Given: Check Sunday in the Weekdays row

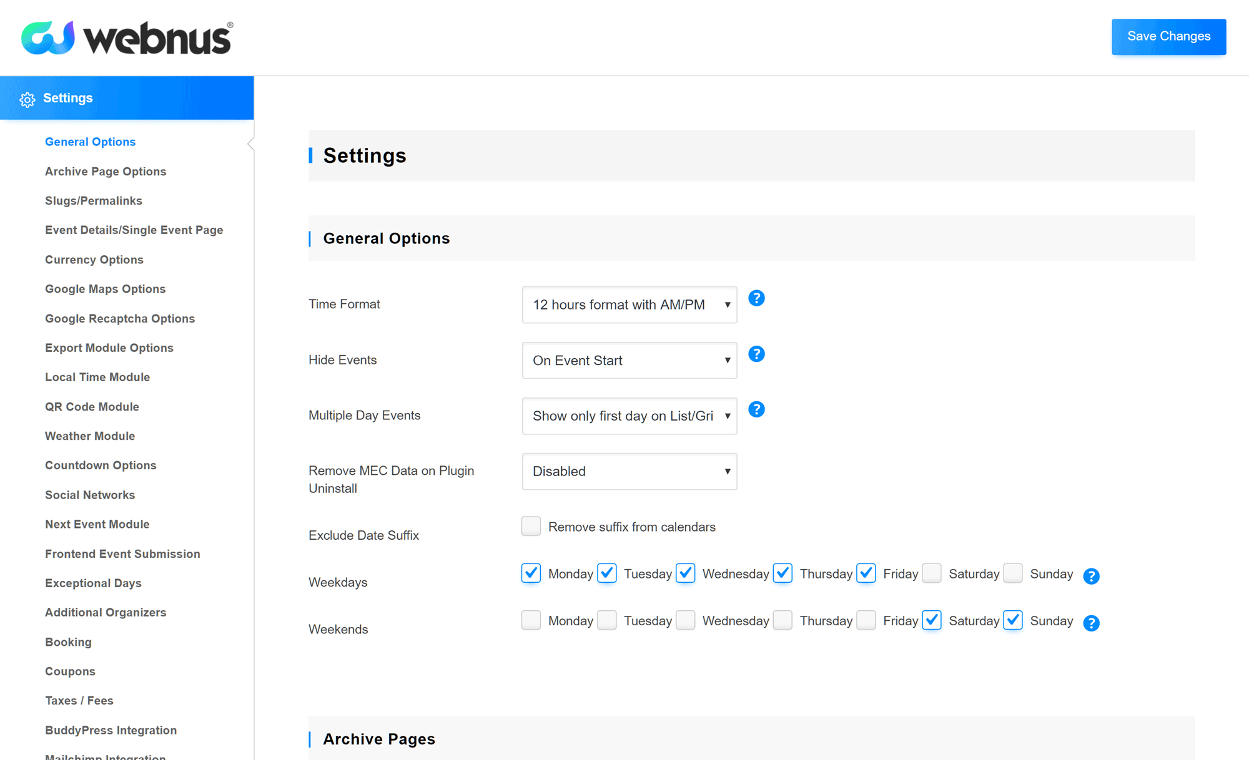Looking at the screenshot, I should pyautogui.click(x=1012, y=573).
